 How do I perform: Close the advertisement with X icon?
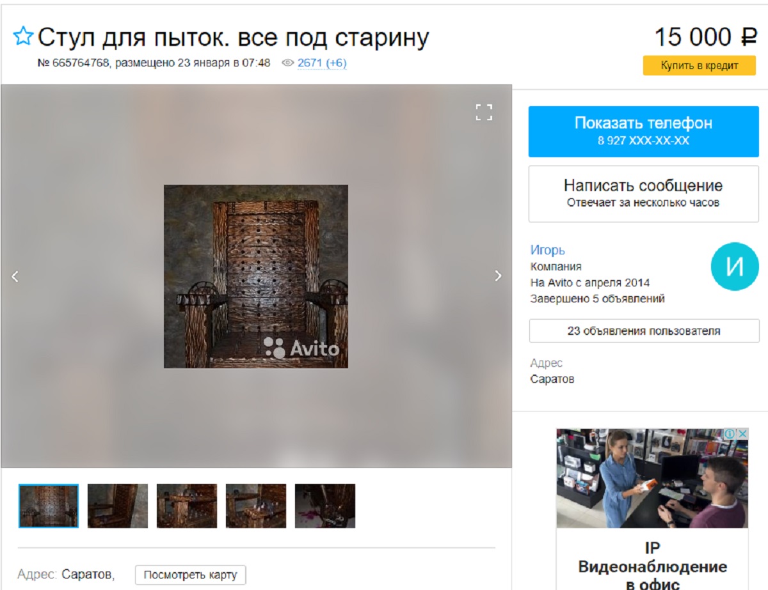pos(742,434)
